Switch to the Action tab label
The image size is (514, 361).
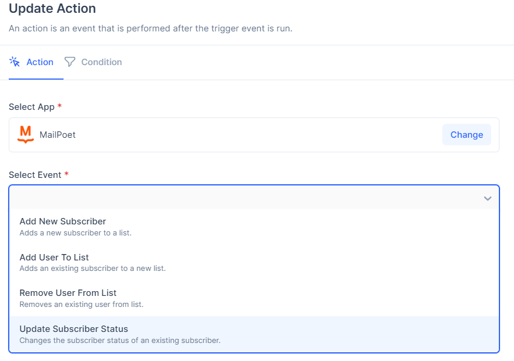coord(40,62)
